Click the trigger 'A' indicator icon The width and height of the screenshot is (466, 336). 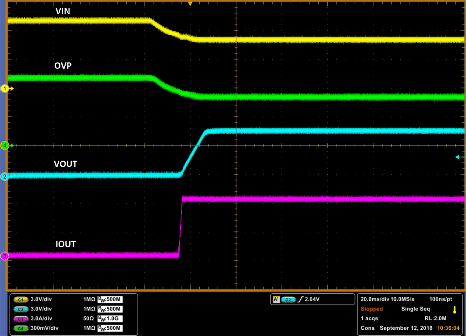pos(276,300)
